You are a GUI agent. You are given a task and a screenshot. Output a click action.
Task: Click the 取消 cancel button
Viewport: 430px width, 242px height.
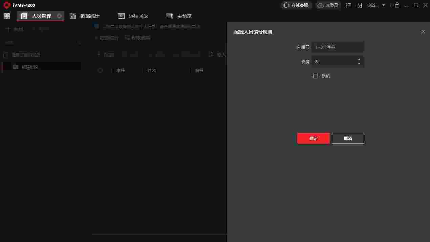(x=348, y=138)
